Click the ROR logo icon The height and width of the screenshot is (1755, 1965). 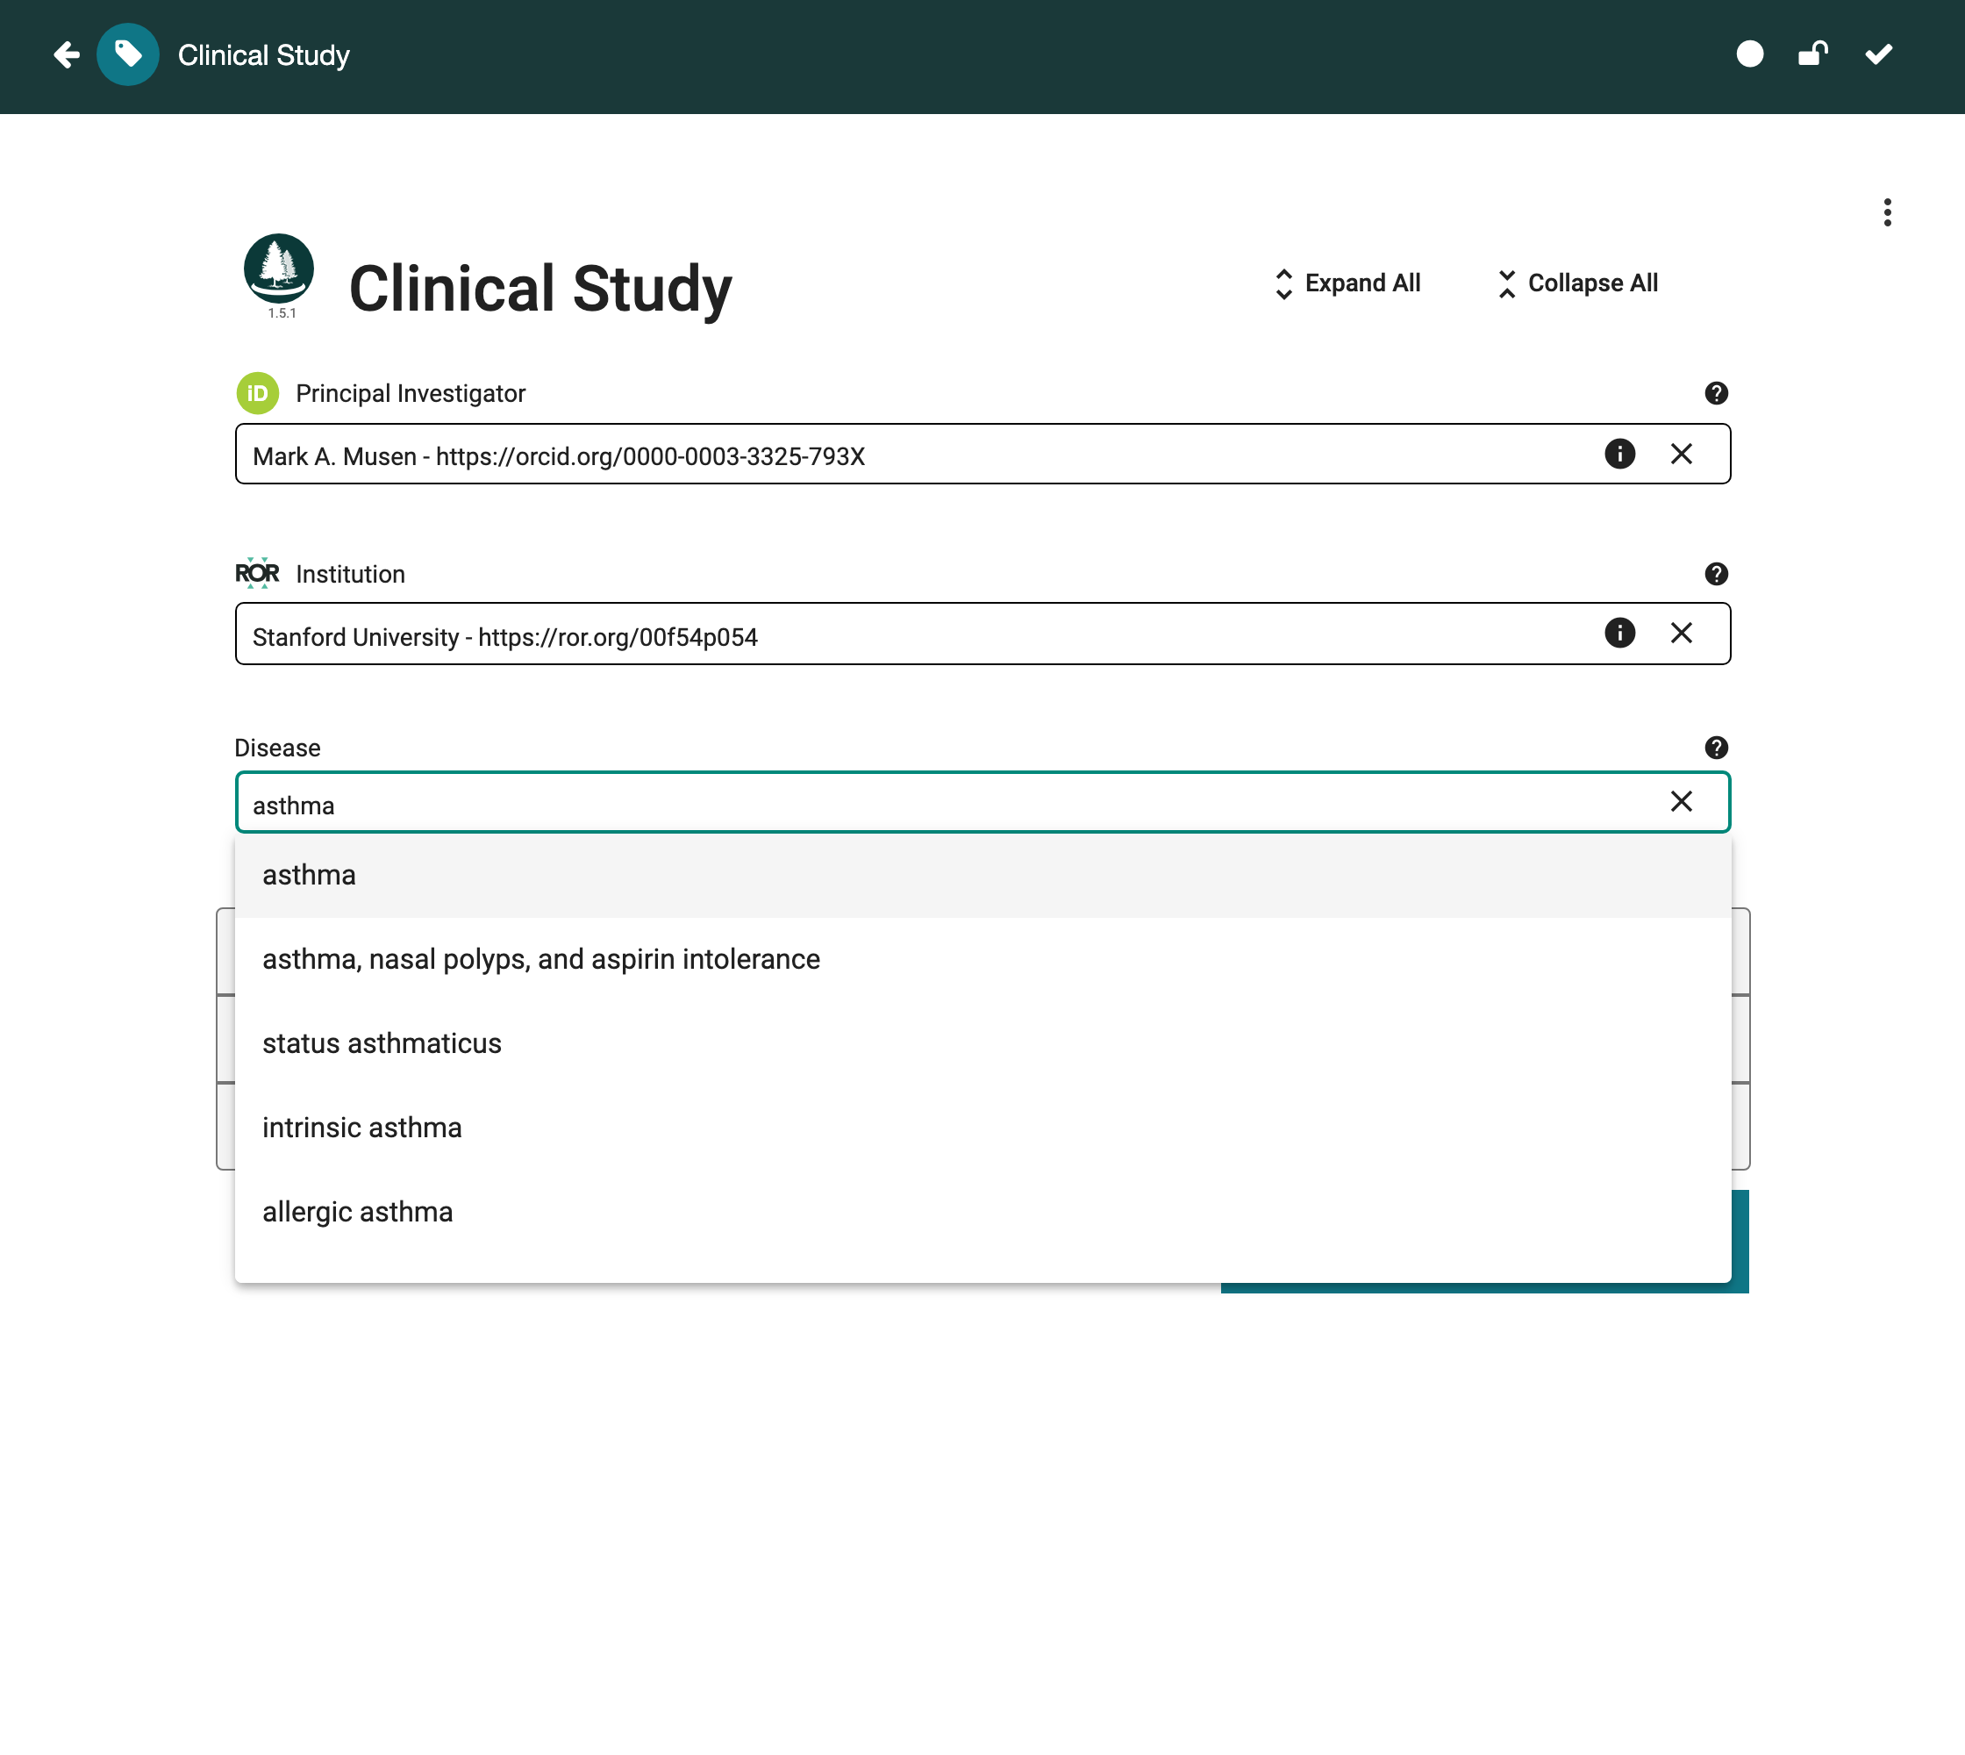click(x=257, y=574)
